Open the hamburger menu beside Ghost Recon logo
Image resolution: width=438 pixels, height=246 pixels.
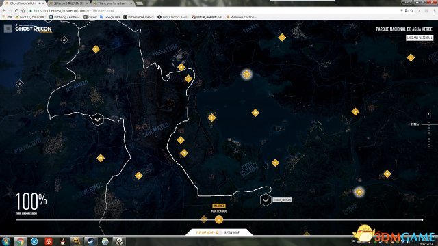(8, 29)
